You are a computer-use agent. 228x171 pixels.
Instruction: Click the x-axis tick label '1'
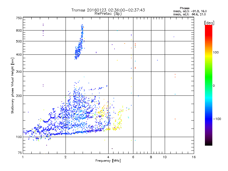point(23,157)
